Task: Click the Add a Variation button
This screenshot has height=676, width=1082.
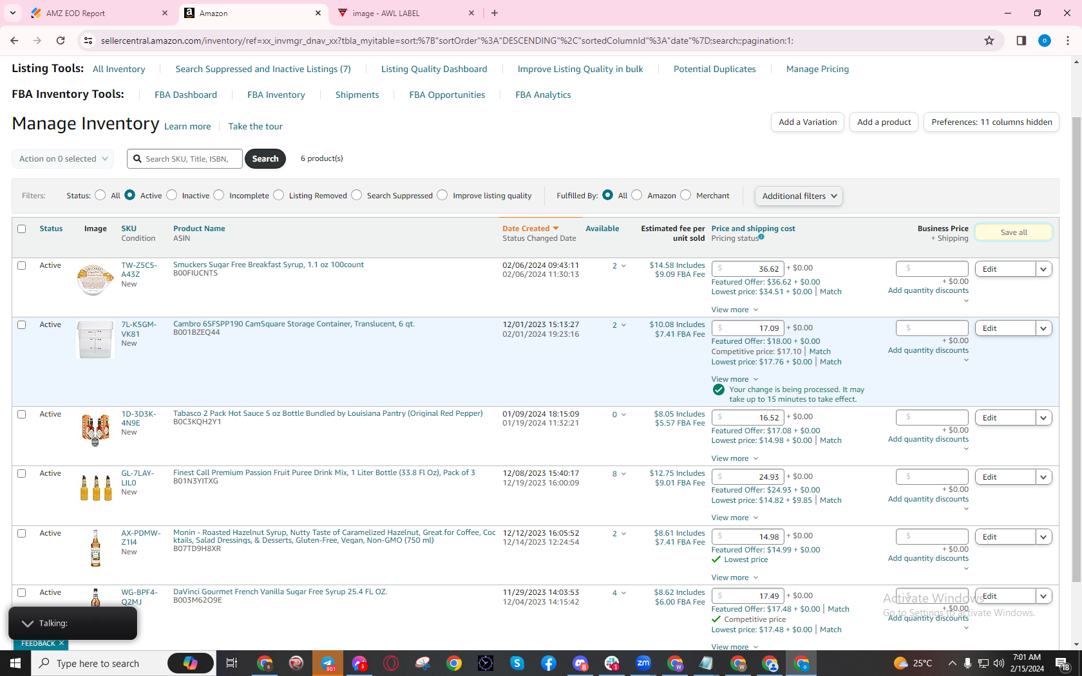Action: [808, 122]
